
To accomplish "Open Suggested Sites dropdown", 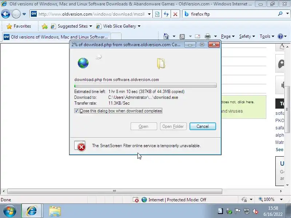I will [71, 26].
